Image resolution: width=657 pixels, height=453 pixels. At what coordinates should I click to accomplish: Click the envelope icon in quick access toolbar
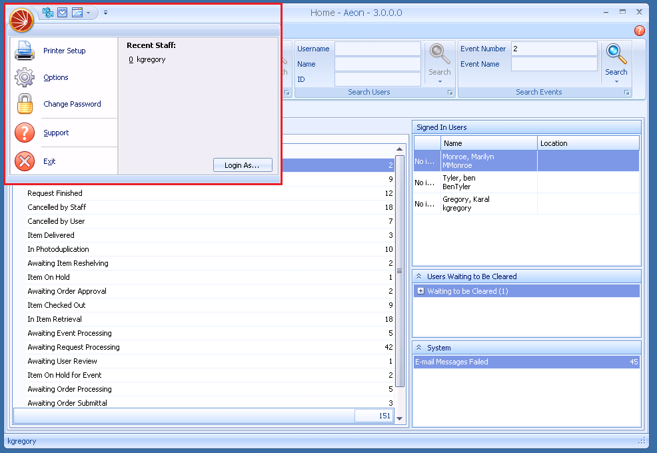point(63,13)
